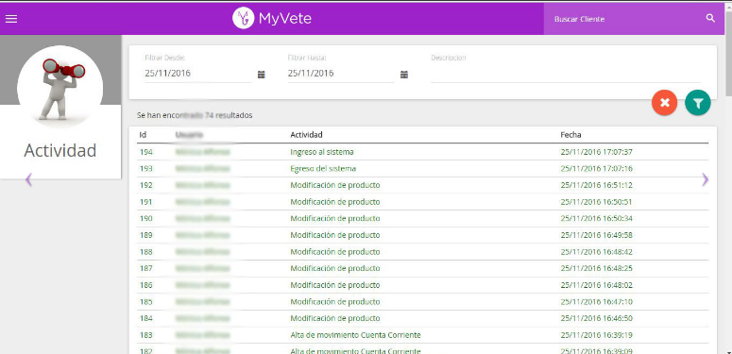Edit the Filtrar Hasta date field

pos(341,74)
